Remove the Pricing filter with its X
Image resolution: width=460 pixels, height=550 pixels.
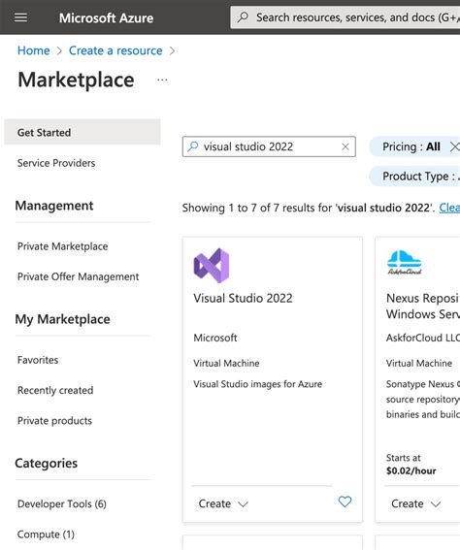[454, 146]
